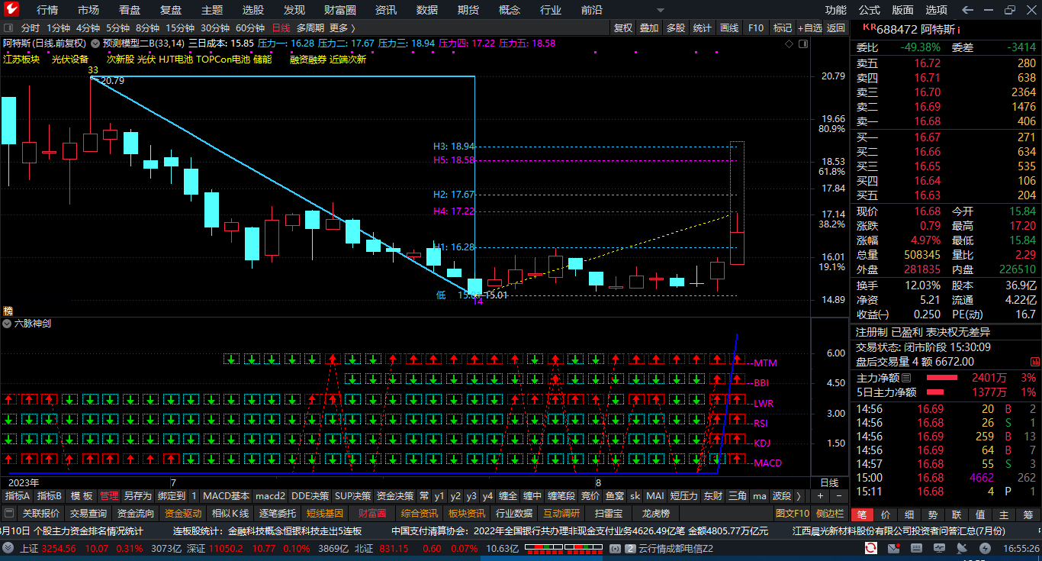Expand more indicator tabs arrow after 波段
This screenshot has height=561, width=1042.
coord(799,496)
